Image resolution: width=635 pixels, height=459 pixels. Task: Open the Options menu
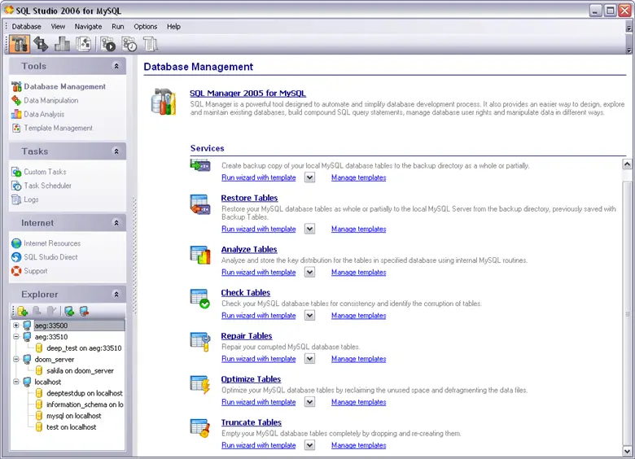[146, 27]
